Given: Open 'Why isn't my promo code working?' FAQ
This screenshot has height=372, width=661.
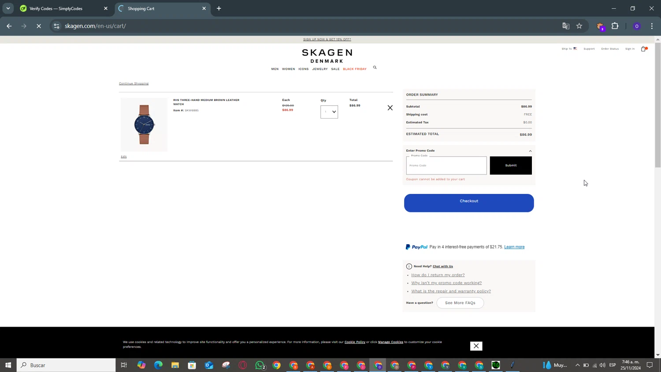Looking at the screenshot, I should [x=446, y=283].
